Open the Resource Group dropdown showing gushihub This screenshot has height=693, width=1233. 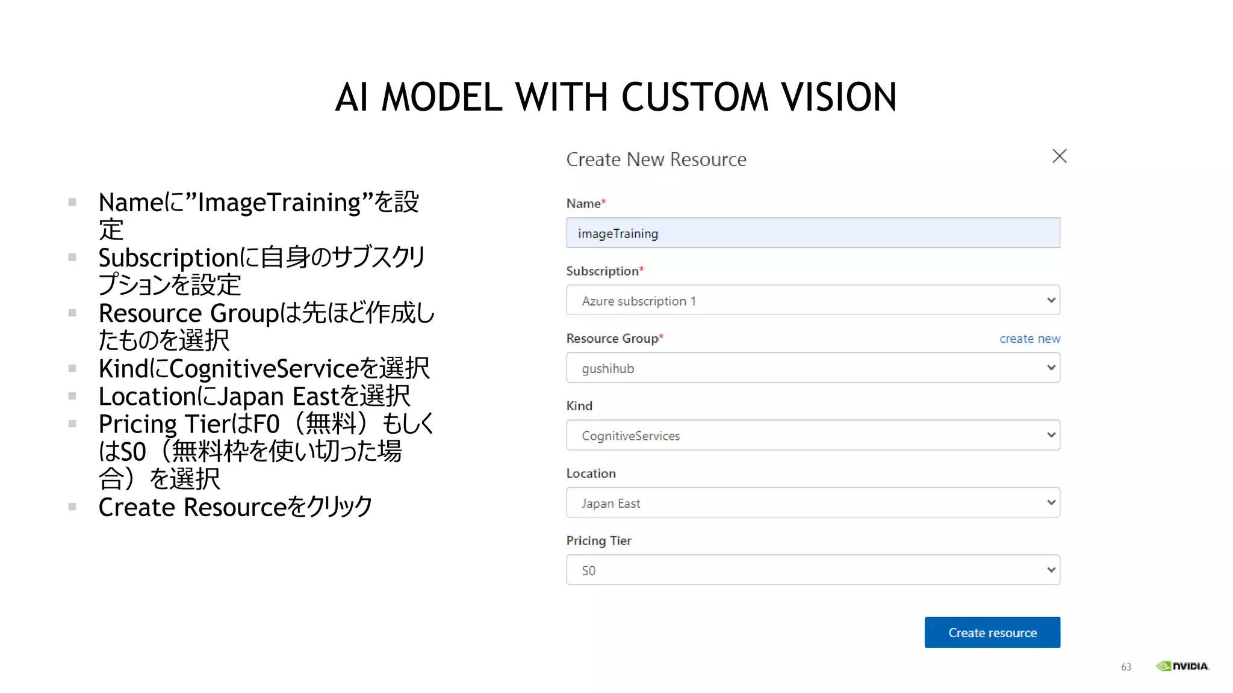(813, 368)
